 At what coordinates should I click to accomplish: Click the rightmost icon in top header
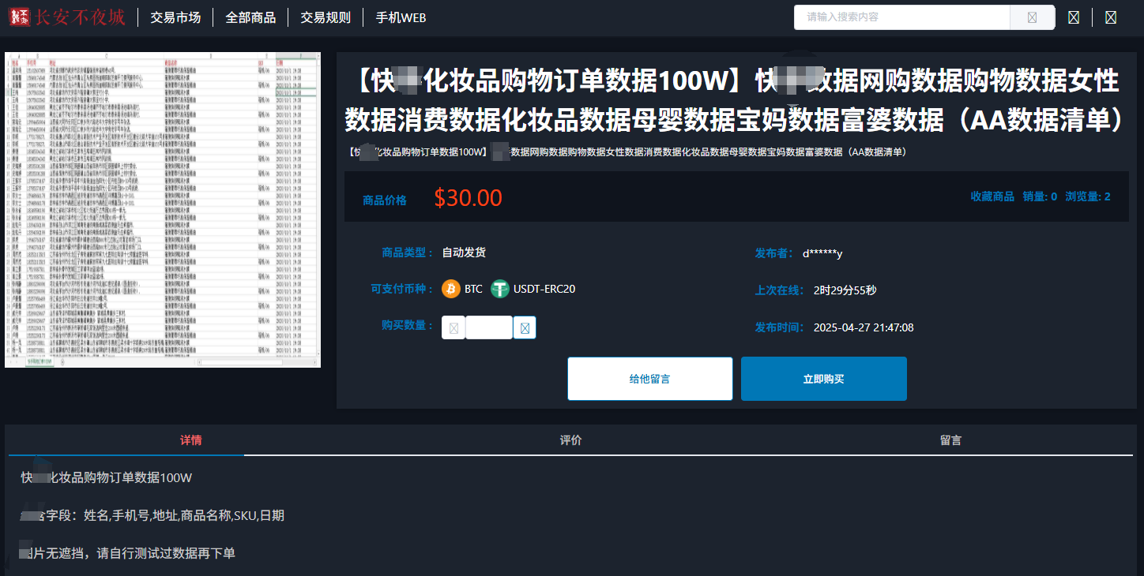[x=1111, y=17]
